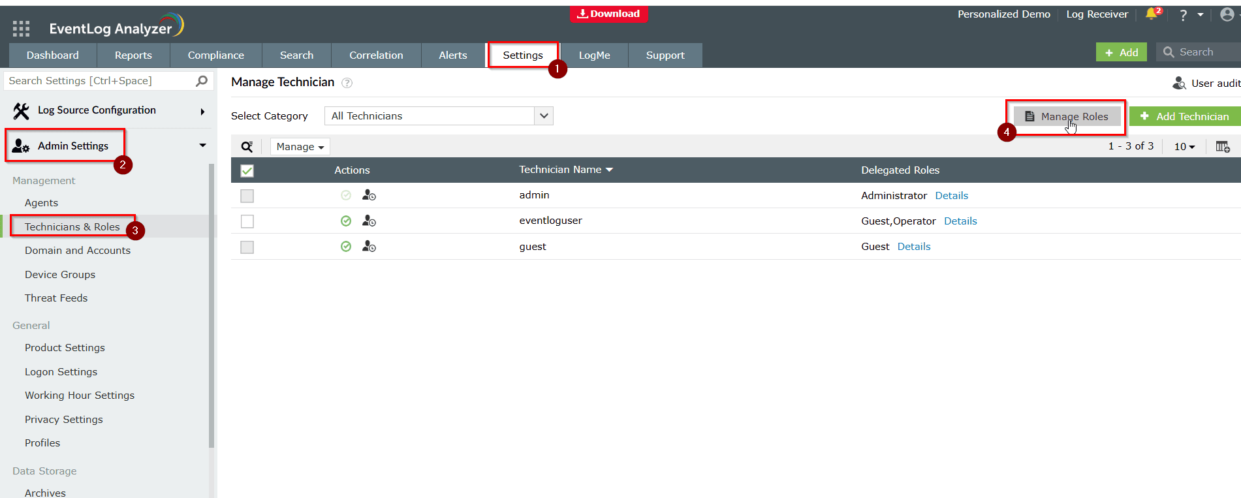The height and width of the screenshot is (498, 1241).
Task: Click the status check icon for guest
Action: pyautogui.click(x=346, y=247)
